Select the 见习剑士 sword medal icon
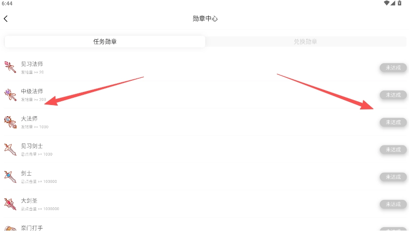 click(10, 149)
